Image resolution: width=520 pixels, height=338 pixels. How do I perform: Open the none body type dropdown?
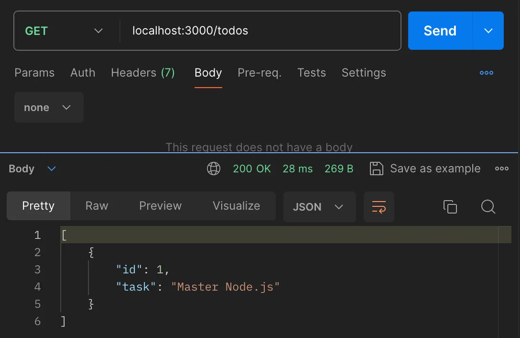(49, 107)
